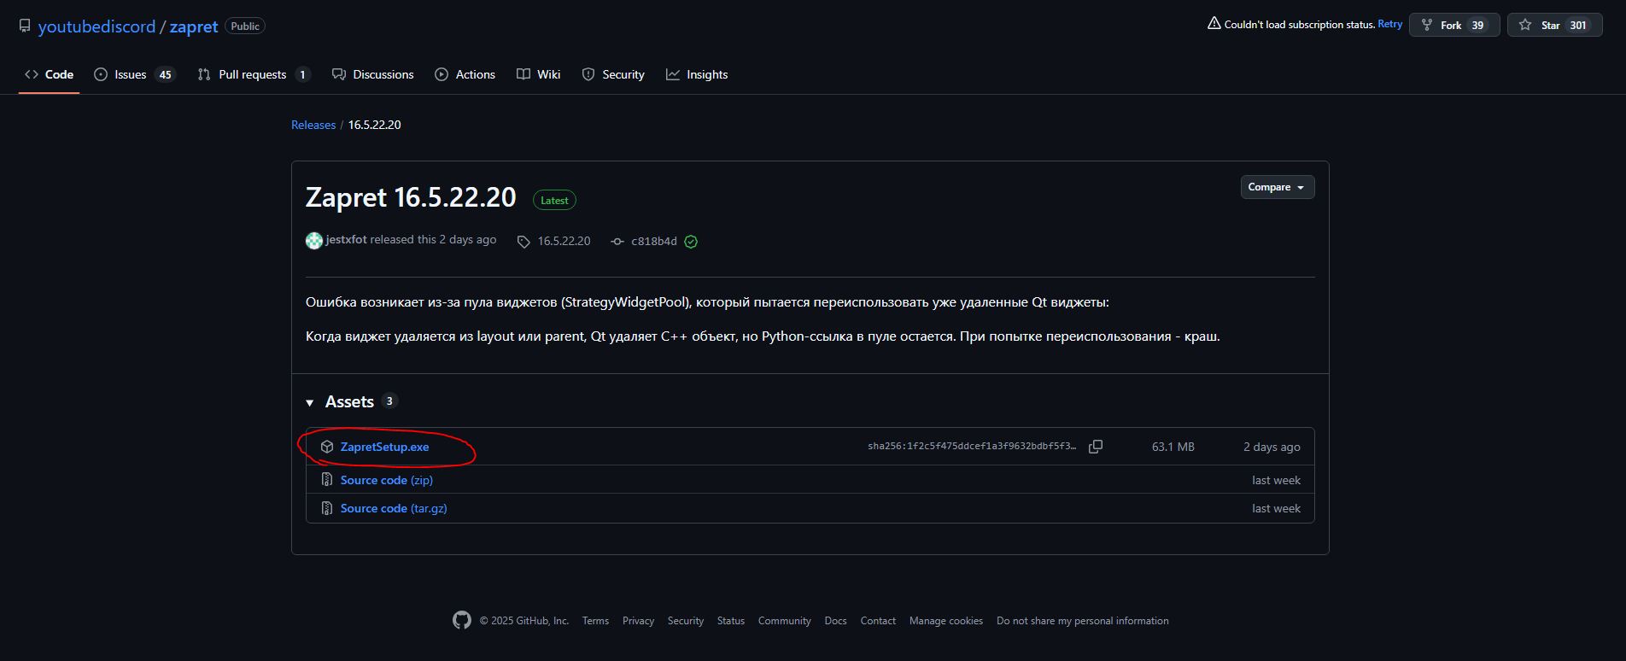Click Manage cookies in the footer
This screenshot has height=661, width=1626.
(946, 621)
